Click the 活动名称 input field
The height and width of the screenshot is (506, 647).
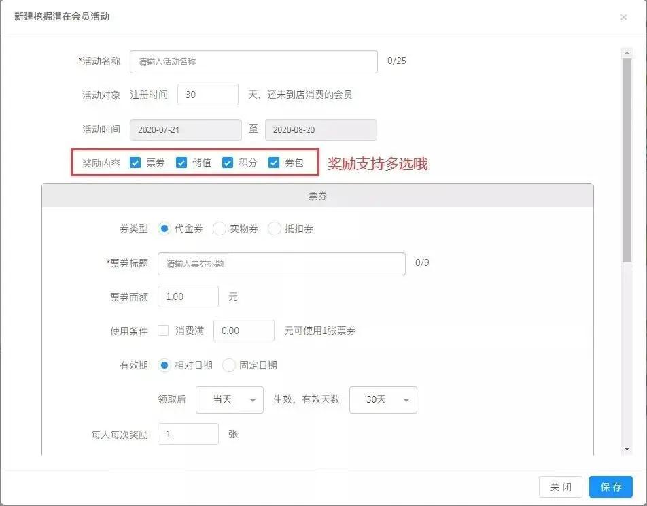click(x=253, y=61)
